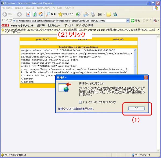Open the Search (検索) toolbar button
The height and width of the screenshot is (158, 161).
pyautogui.click(x=51, y=14)
